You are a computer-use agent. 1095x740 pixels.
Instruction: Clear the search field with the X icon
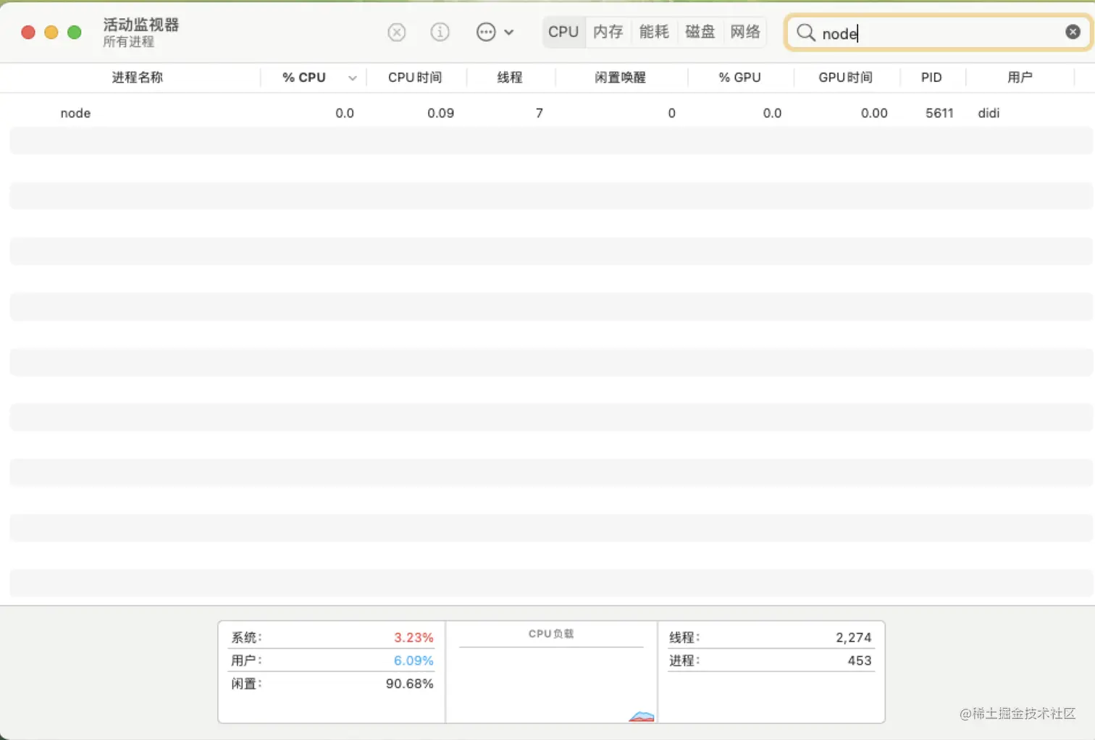tap(1073, 32)
